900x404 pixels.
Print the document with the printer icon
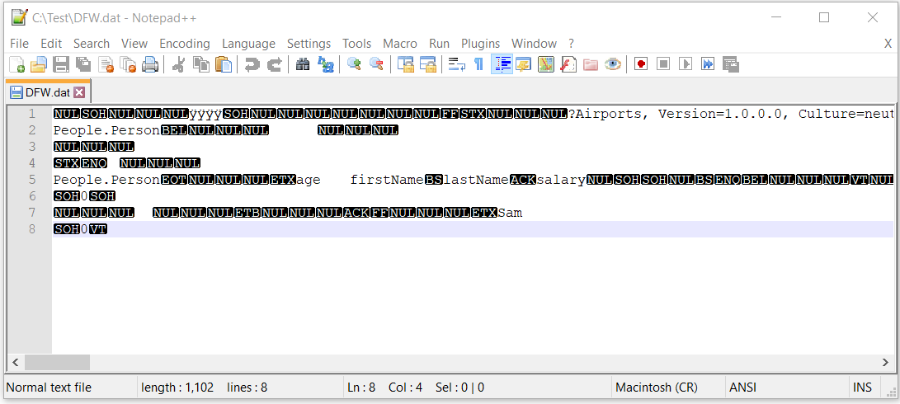tap(150, 64)
